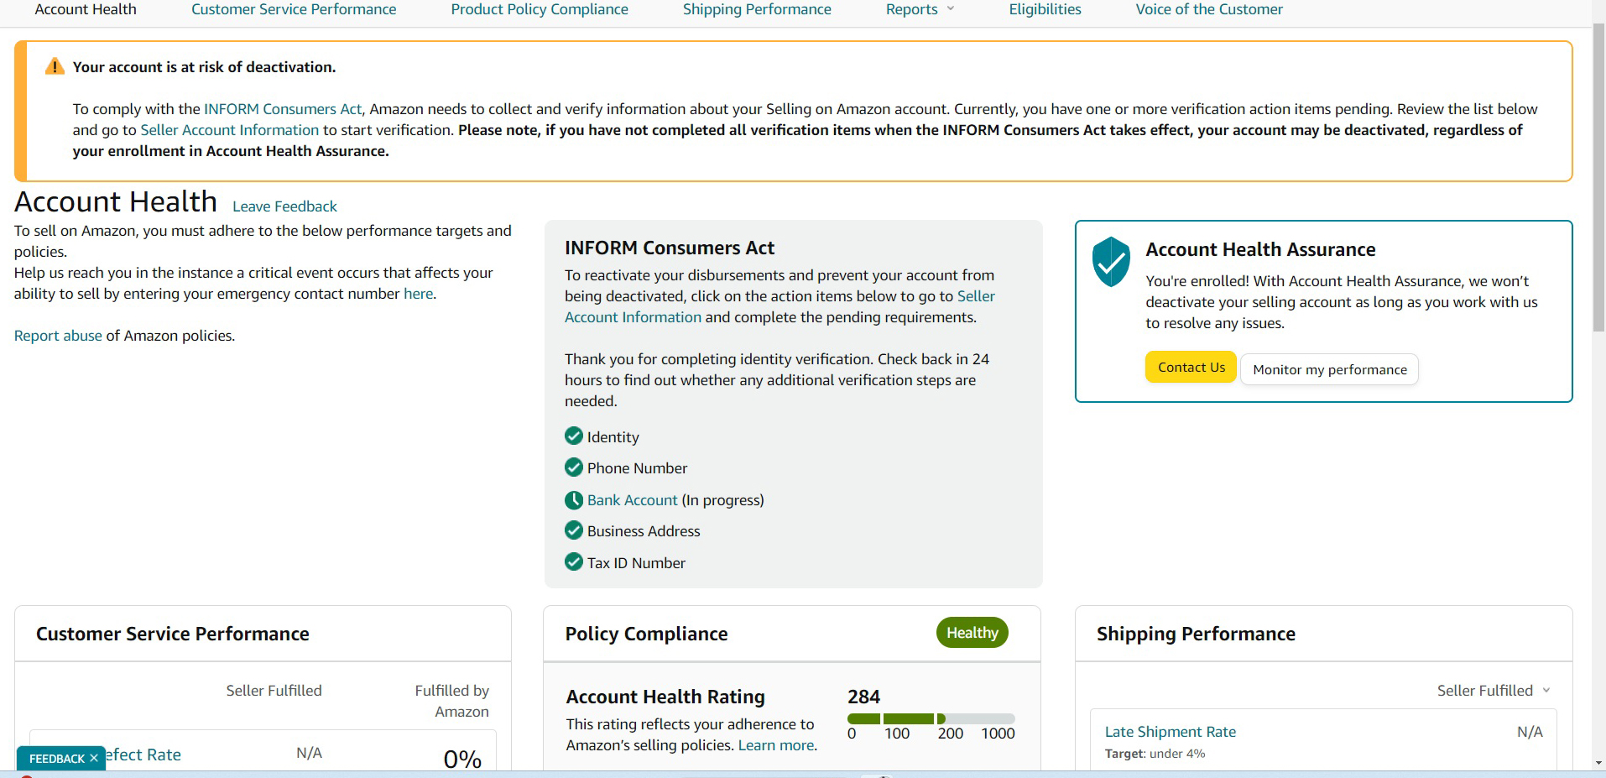This screenshot has width=1606, height=778.
Task: Click the Fulfilled by Amazon column header
Action: (x=451, y=701)
